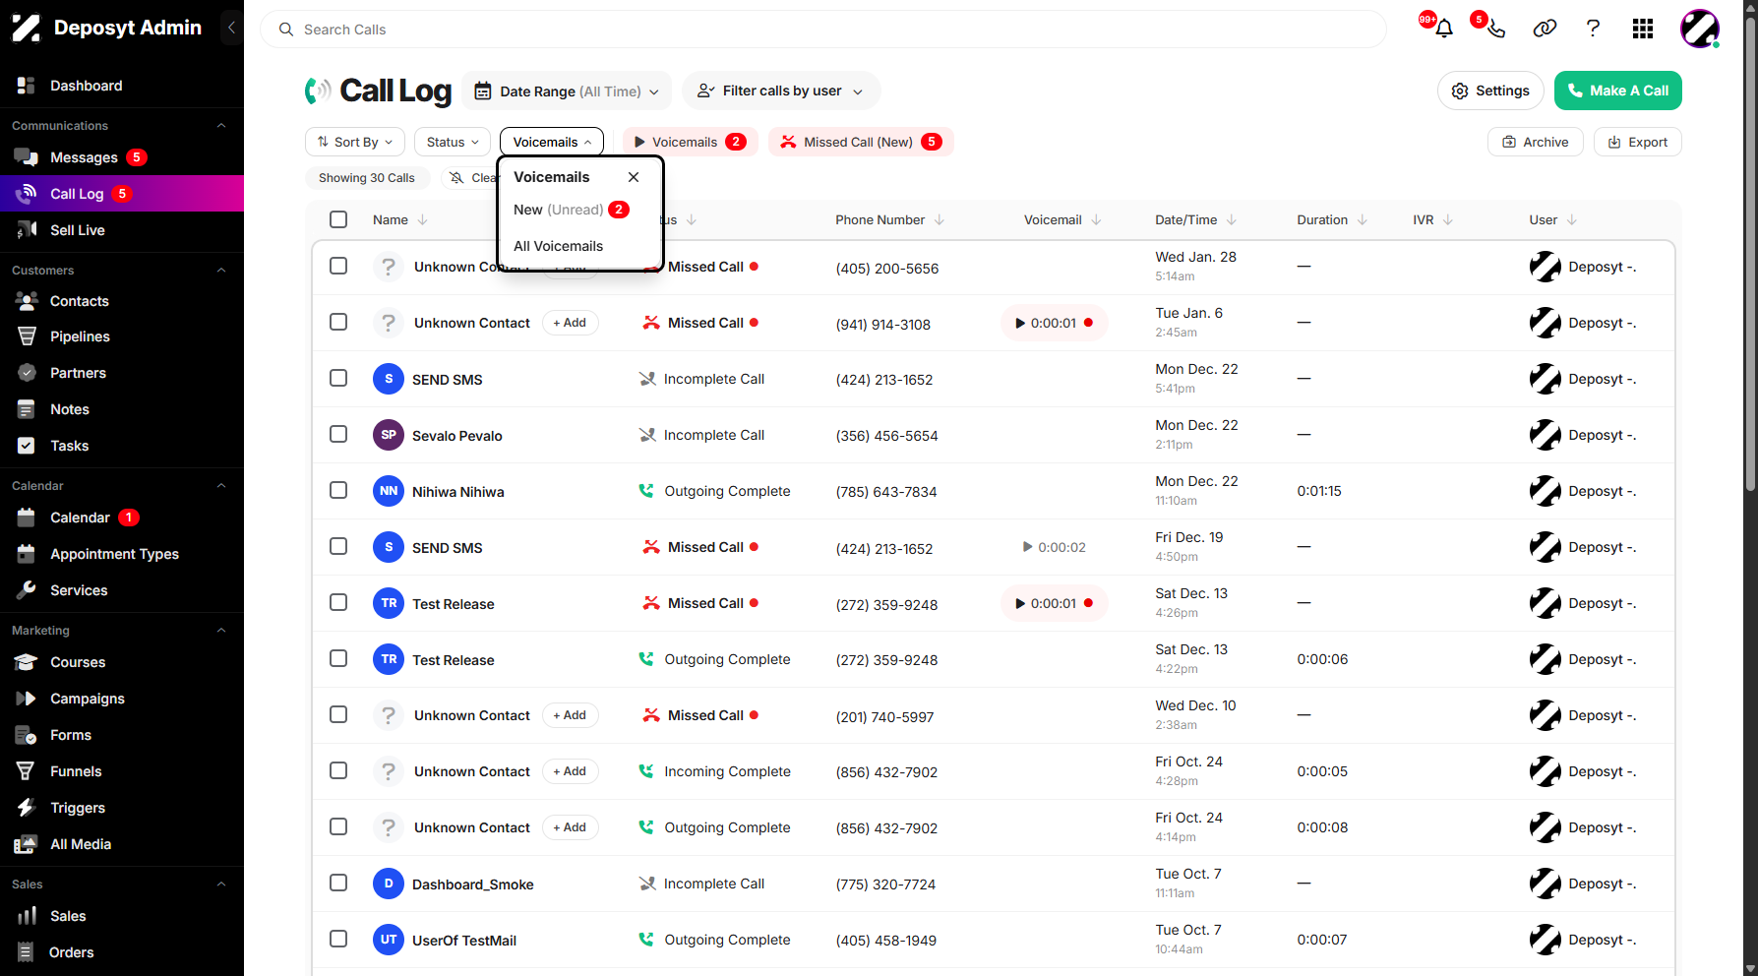Viewport: 1758px width, 976px height.
Task: Choose All Voicemails from the menu
Action: pos(558,246)
